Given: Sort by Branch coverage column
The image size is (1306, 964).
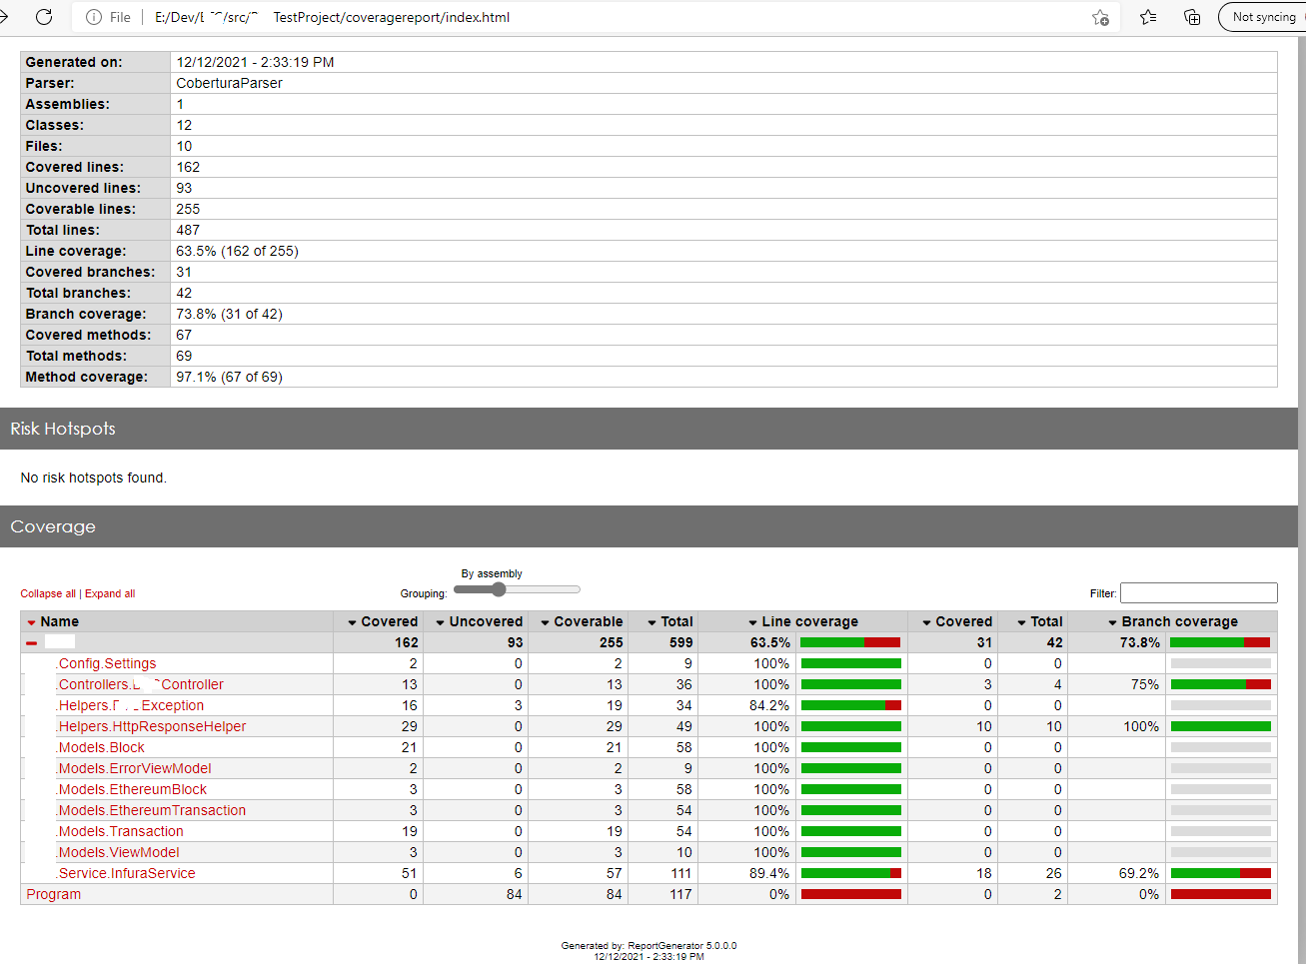Looking at the screenshot, I should (1173, 621).
